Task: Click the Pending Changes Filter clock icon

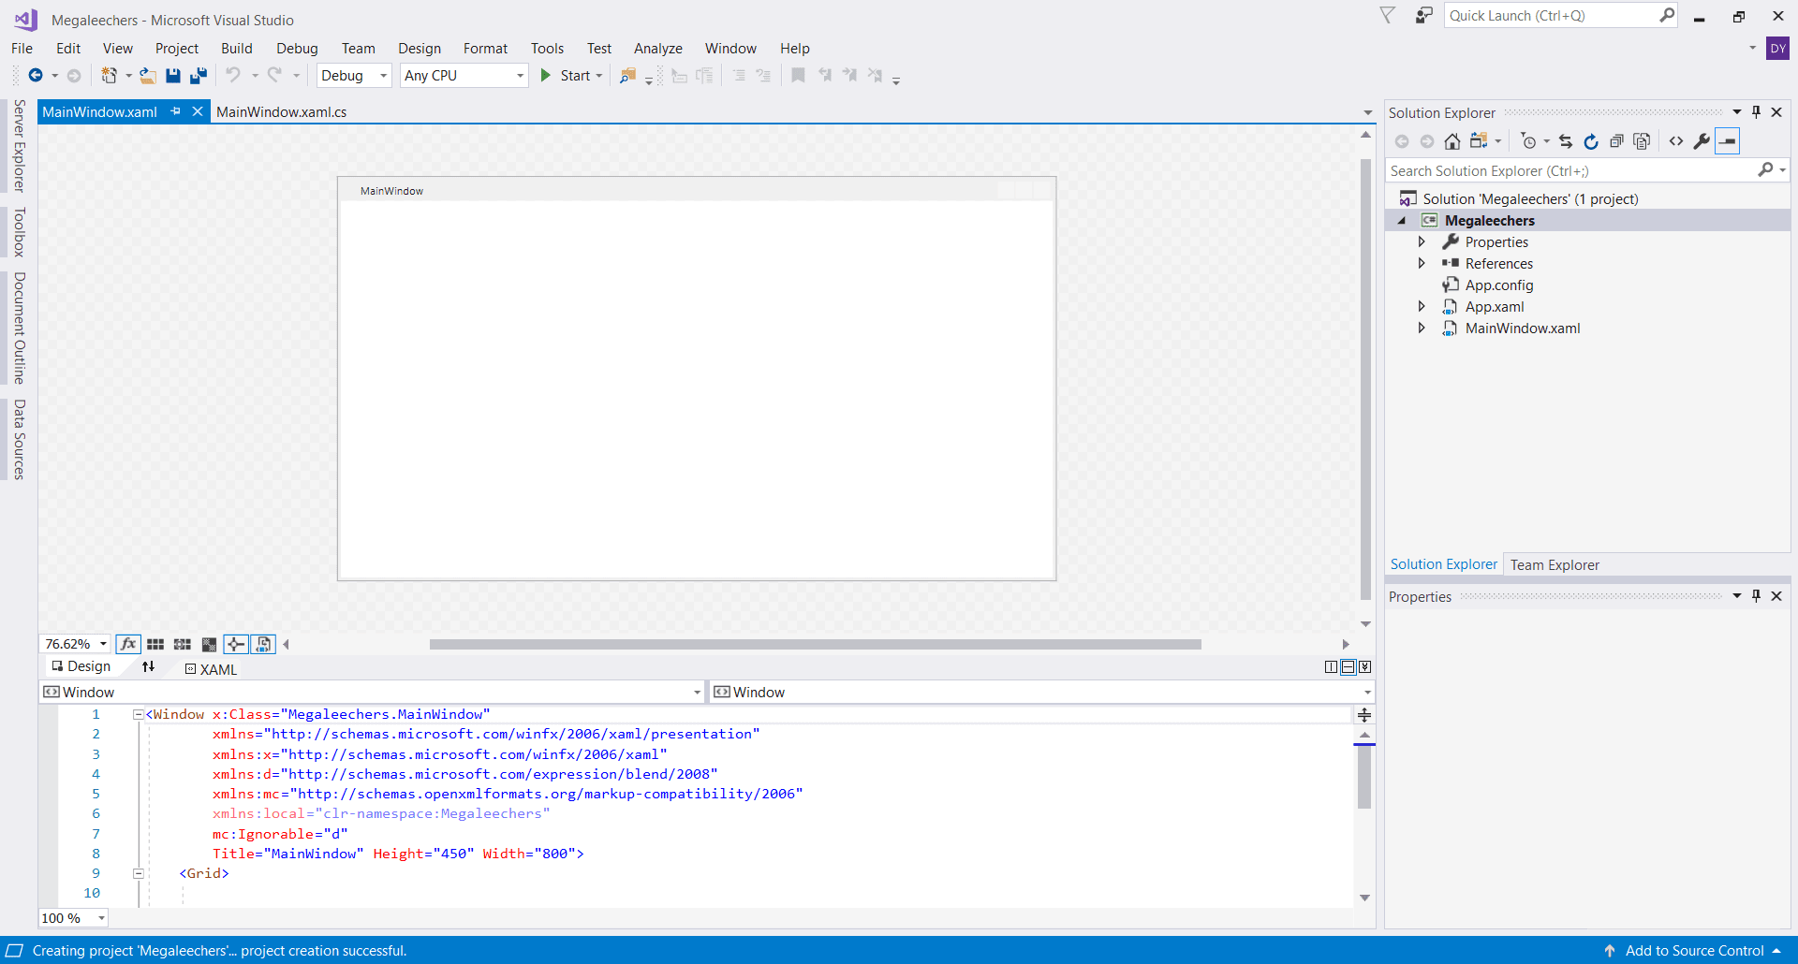Action: point(1528,141)
